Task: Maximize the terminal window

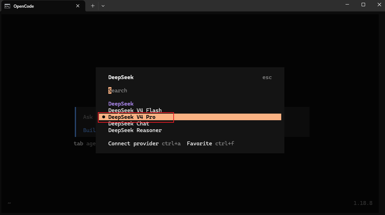Action: (x=363, y=5)
